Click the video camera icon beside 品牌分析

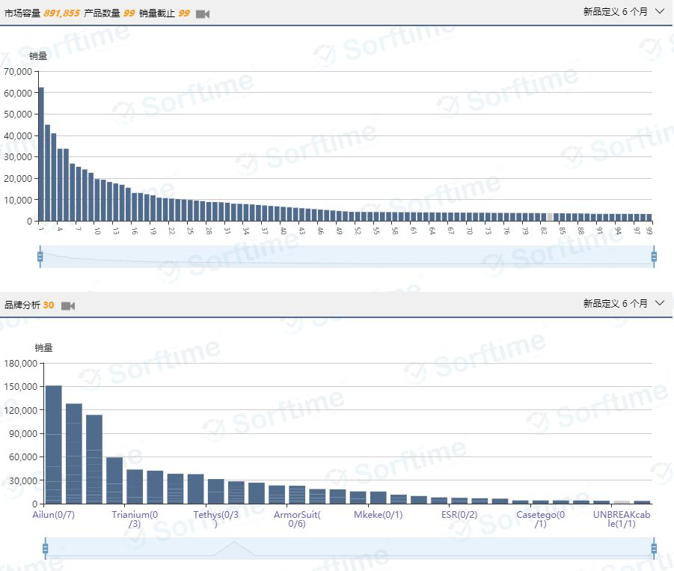[68, 305]
